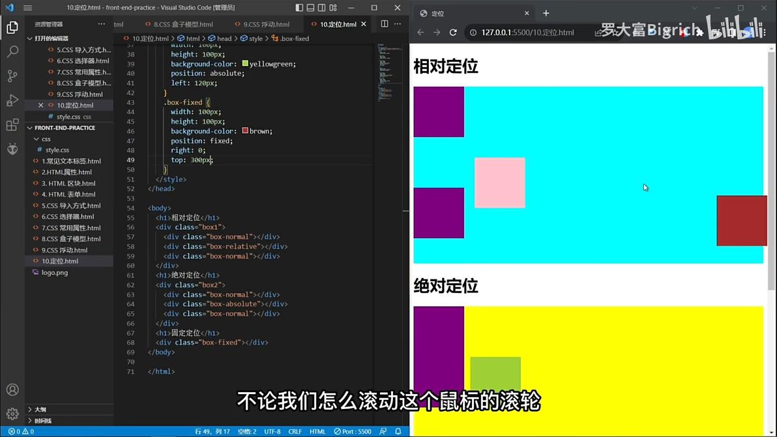Click browser page vertical scrollbar
This screenshot has width=777, height=437.
pos(771,171)
